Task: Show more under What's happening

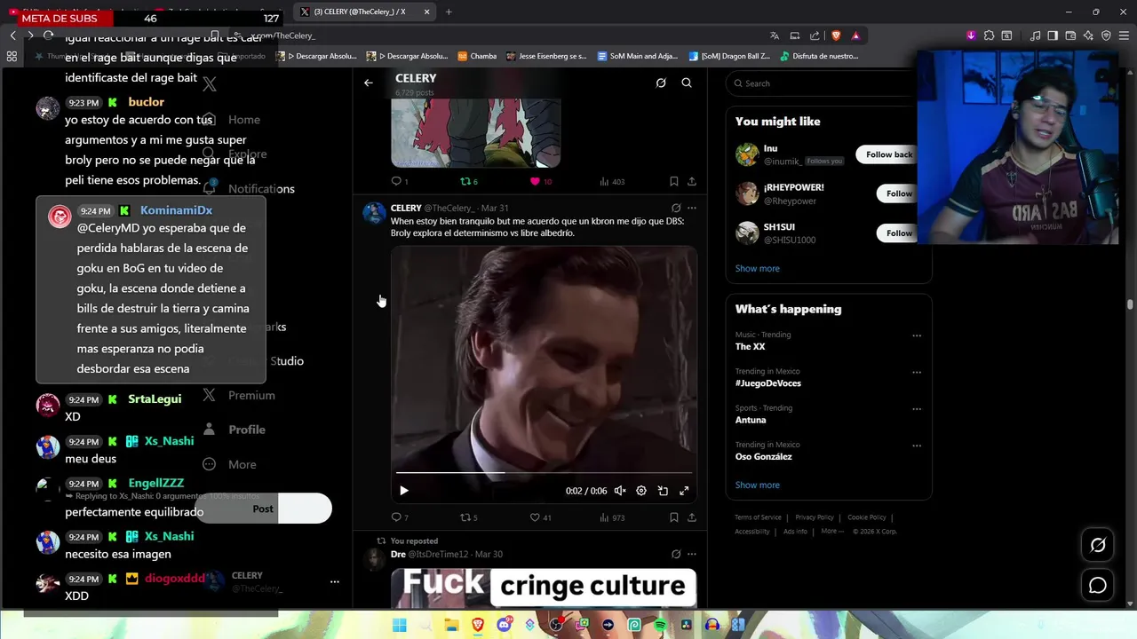Action: 758,485
